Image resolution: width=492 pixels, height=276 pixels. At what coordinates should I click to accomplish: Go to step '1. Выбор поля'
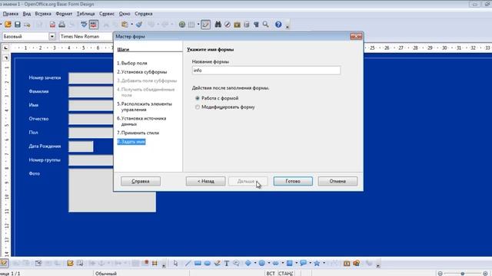click(x=132, y=63)
